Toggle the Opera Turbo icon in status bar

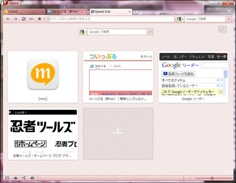32,178
